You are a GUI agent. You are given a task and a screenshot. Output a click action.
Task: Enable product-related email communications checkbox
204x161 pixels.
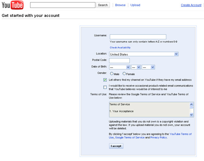click(x=105, y=87)
